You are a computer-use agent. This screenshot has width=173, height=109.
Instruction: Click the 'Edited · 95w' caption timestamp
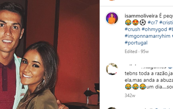pyautogui.click(x=137, y=51)
